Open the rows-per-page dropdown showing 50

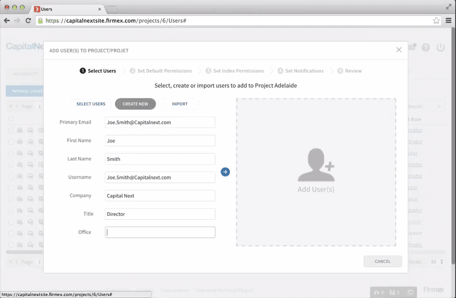click(436, 262)
